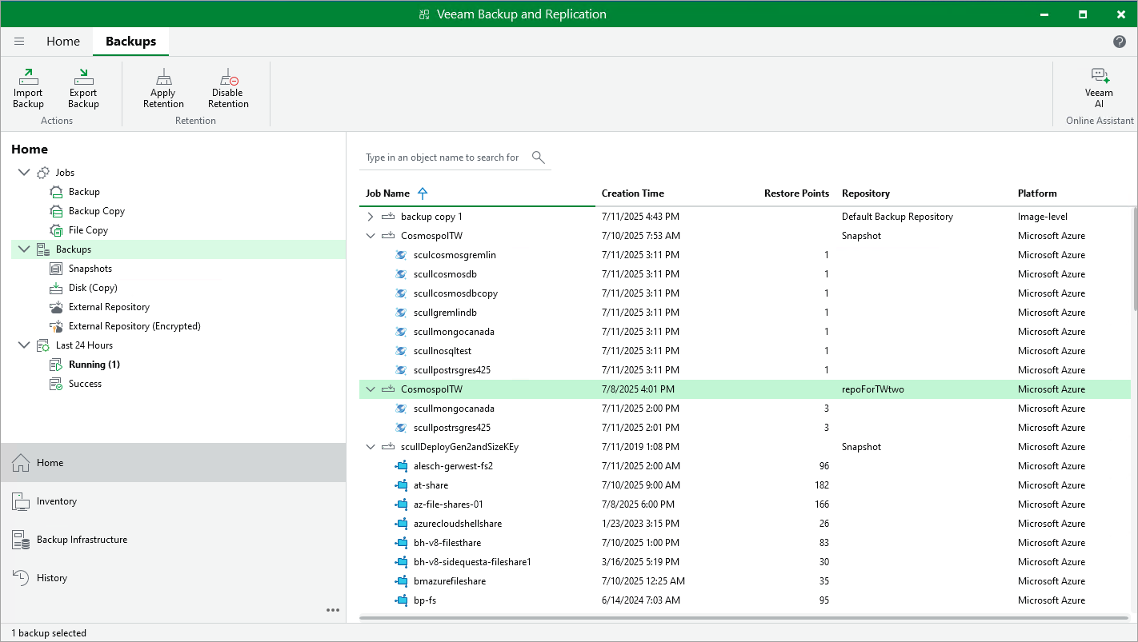Click the Disk (Copy) node icon

click(x=56, y=288)
